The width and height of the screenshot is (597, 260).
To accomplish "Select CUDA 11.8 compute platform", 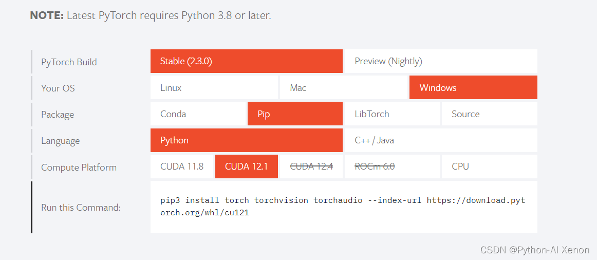I will pyautogui.click(x=182, y=166).
